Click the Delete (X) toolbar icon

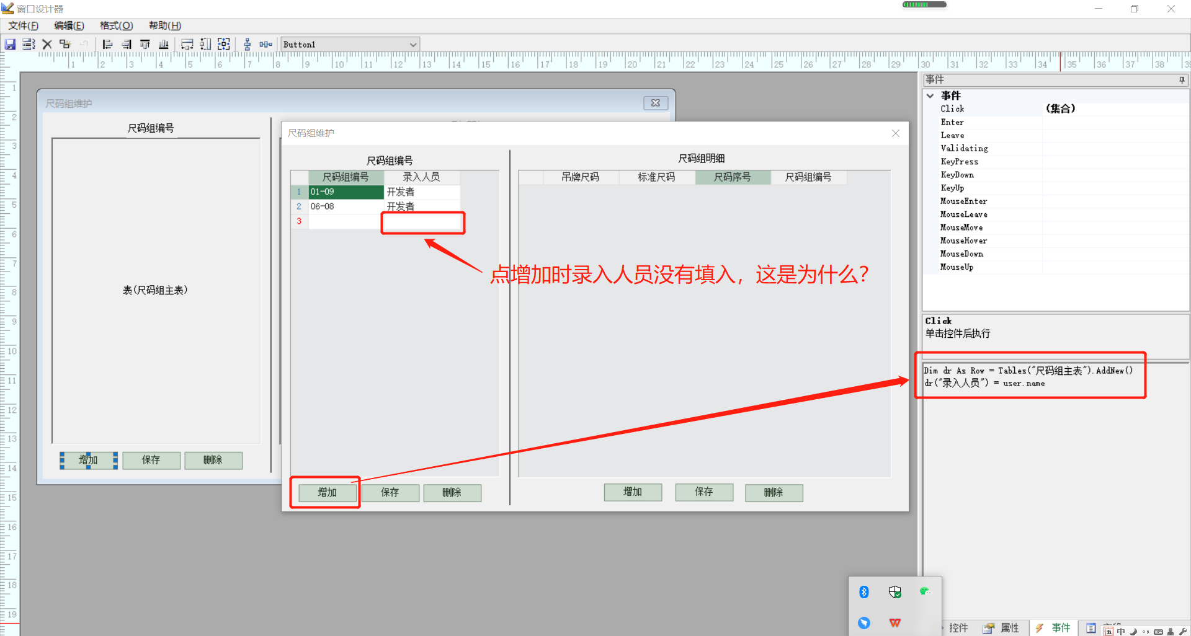47,45
